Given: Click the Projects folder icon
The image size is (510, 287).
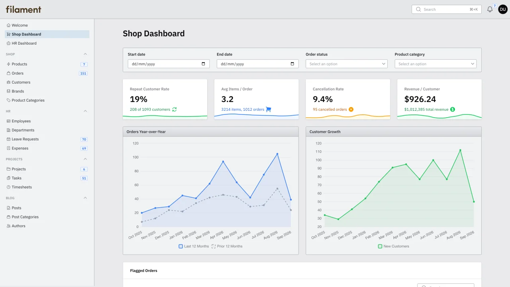Looking at the screenshot, I should click(8, 169).
